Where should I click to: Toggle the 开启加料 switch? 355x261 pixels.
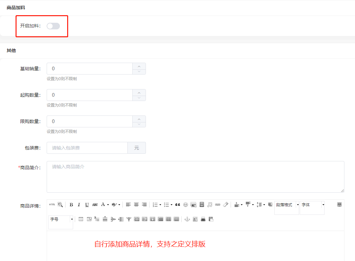(x=53, y=26)
